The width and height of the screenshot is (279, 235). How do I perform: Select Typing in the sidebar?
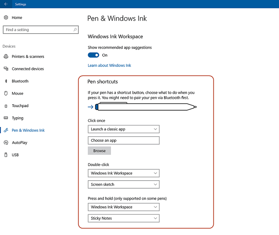pyautogui.click(x=18, y=118)
